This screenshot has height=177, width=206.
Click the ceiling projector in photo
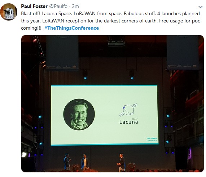coord(116,41)
